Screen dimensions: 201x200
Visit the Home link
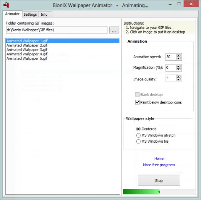(159, 158)
